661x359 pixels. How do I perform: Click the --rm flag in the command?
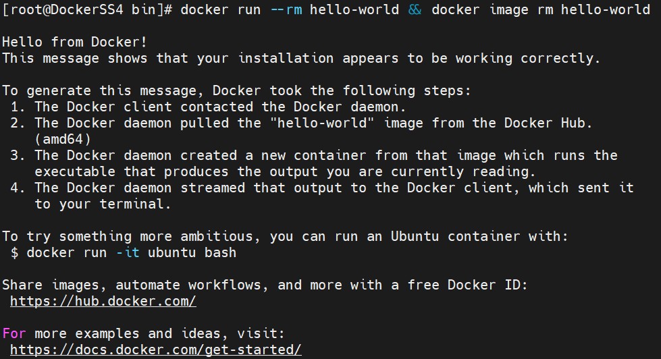click(x=286, y=9)
